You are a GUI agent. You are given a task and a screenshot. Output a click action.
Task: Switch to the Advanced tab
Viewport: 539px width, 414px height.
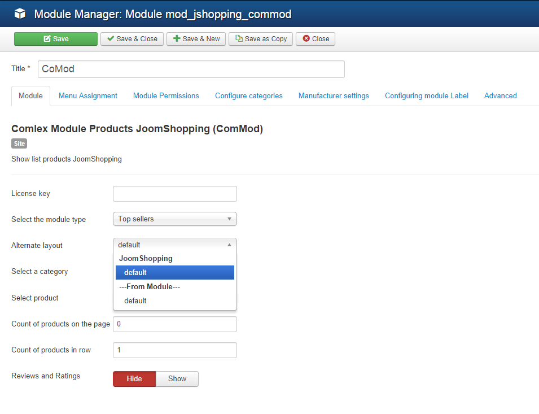coord(501,96)
